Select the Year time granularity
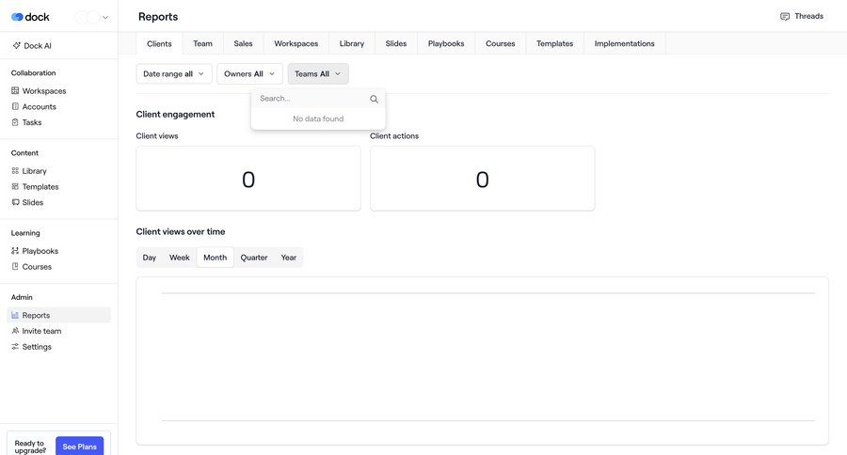 [x=289, y=258]
